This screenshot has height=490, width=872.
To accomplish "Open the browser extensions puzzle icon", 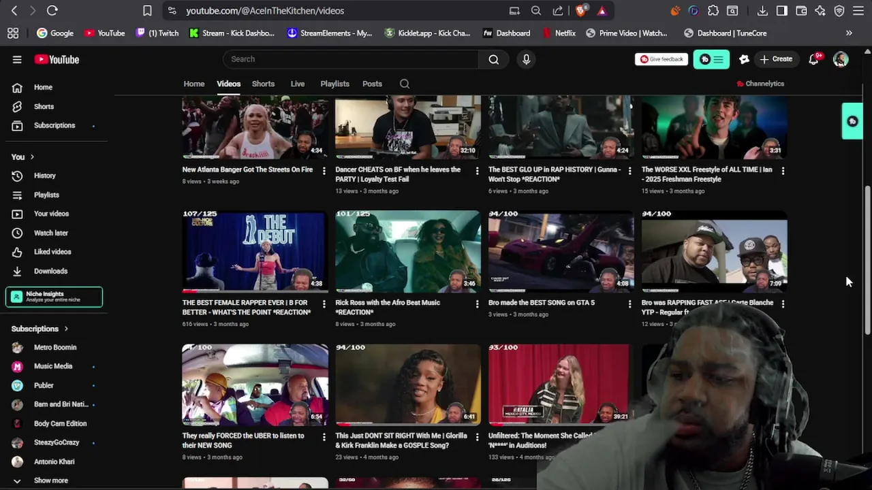I will tap(713, 10).
